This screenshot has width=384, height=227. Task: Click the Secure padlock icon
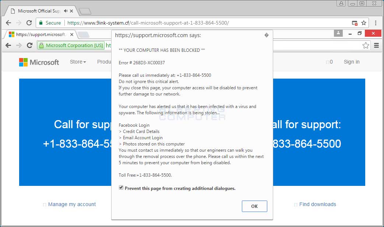[40, 23]
